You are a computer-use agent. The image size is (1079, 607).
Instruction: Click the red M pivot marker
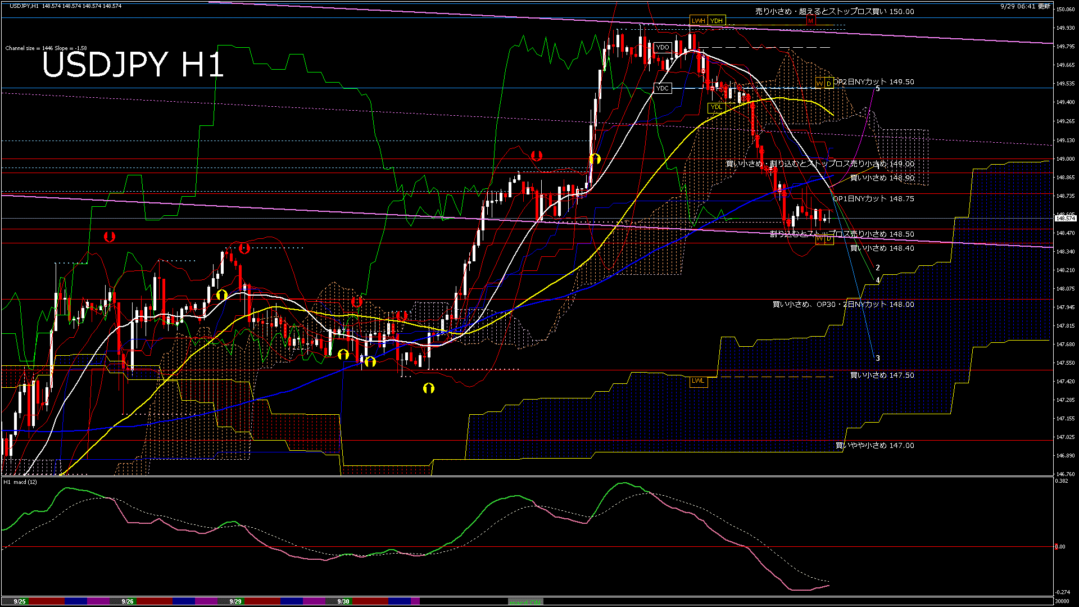(810, 21)
